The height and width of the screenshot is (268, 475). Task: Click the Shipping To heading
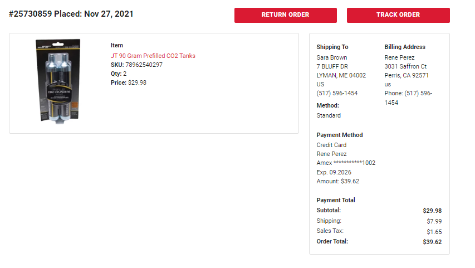332,47
